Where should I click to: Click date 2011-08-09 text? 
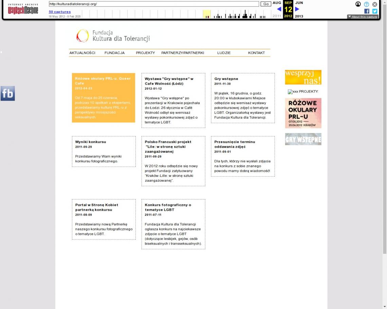click(x=84, y=214)
